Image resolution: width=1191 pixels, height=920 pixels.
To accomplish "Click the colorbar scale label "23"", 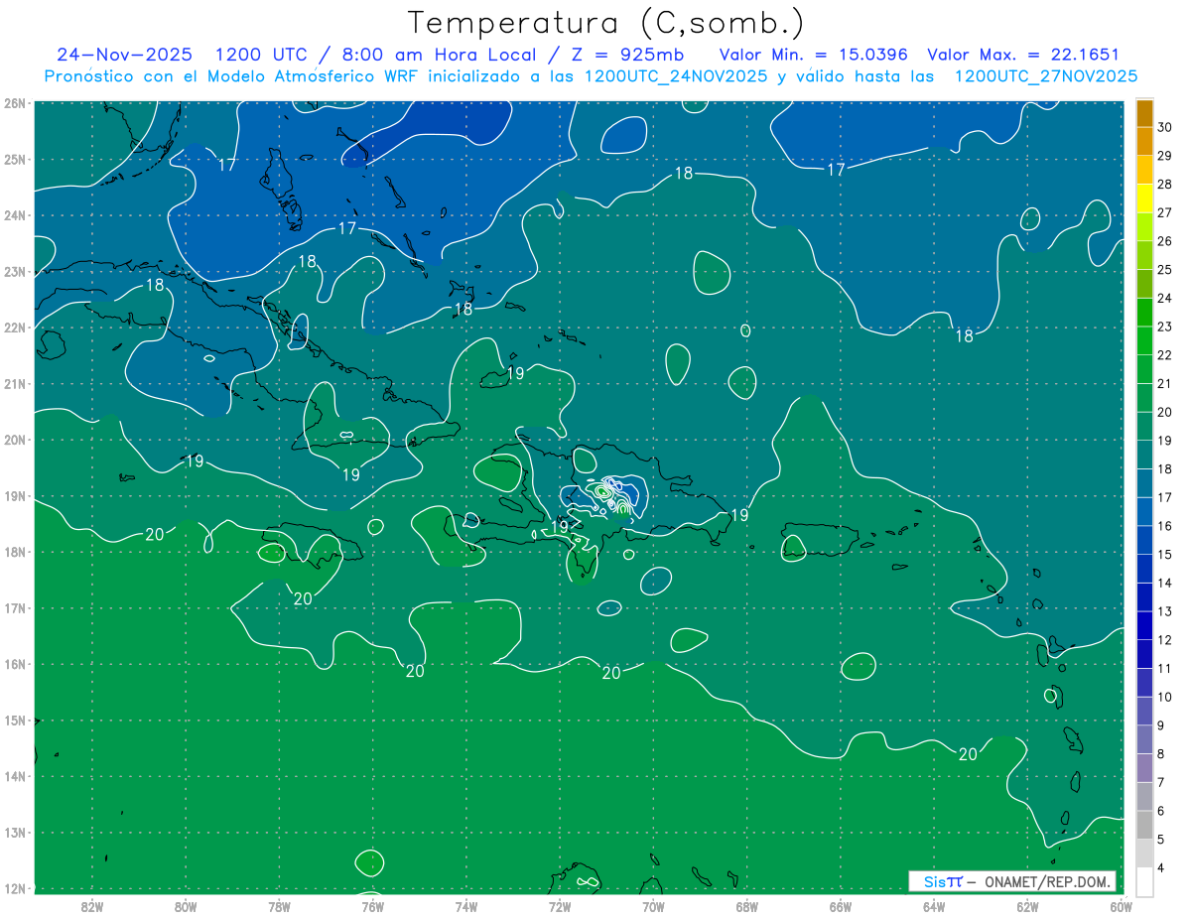I will (1165, 327).
